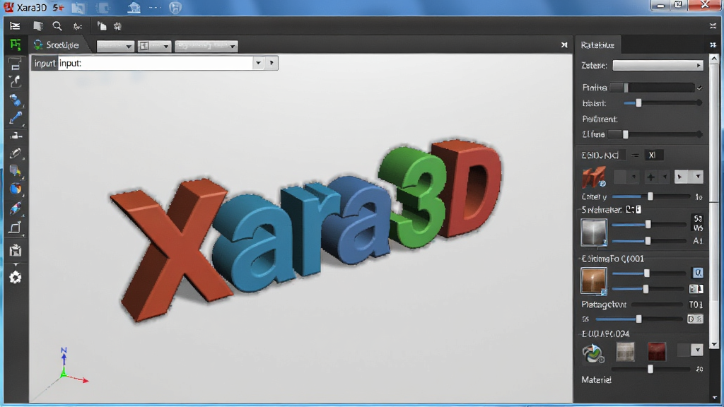Select the green frame tool in left sidebar
The height and width of the screenshot is (407, 724).
click(16, 45)
